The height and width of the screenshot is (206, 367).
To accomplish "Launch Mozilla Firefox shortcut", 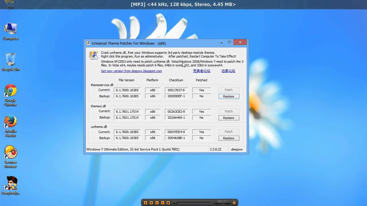I will [11, 126].
